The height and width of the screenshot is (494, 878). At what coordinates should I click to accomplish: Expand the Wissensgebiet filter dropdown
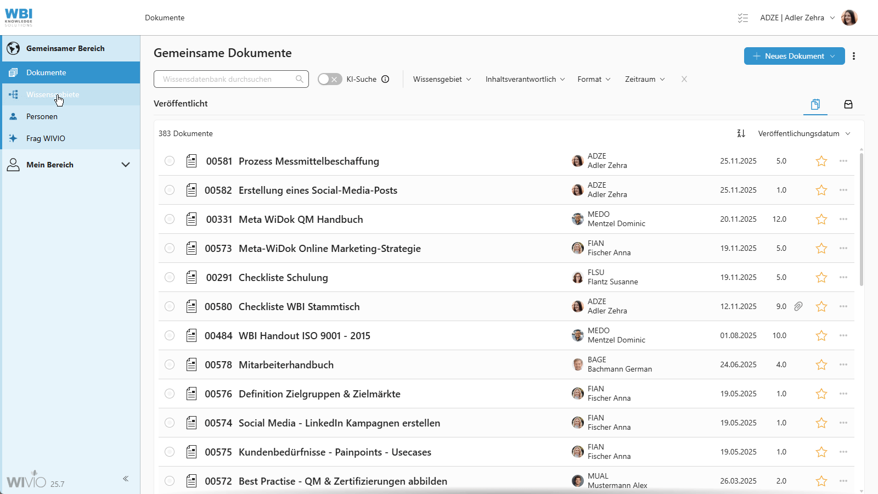(442, 79)
